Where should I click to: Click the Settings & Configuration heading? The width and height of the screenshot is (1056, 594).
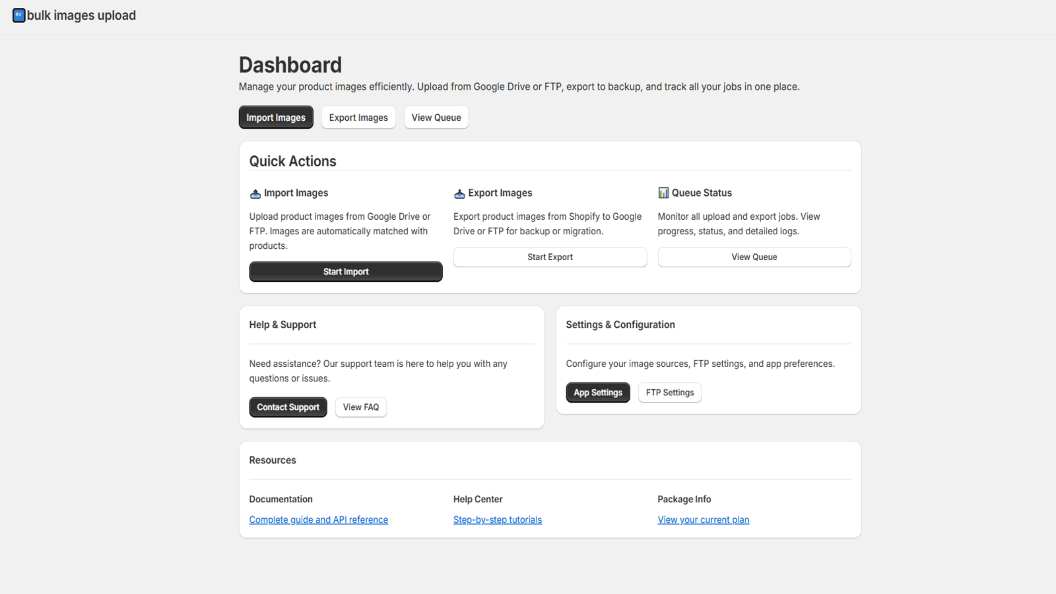(620, 325)
